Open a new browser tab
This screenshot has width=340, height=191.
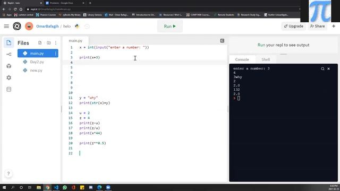click(x=90, y=3)
